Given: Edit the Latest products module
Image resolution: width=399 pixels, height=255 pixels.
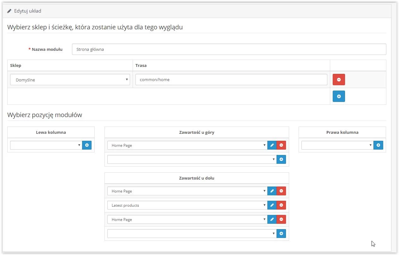Looking at the screenshot, I should 272,205.
